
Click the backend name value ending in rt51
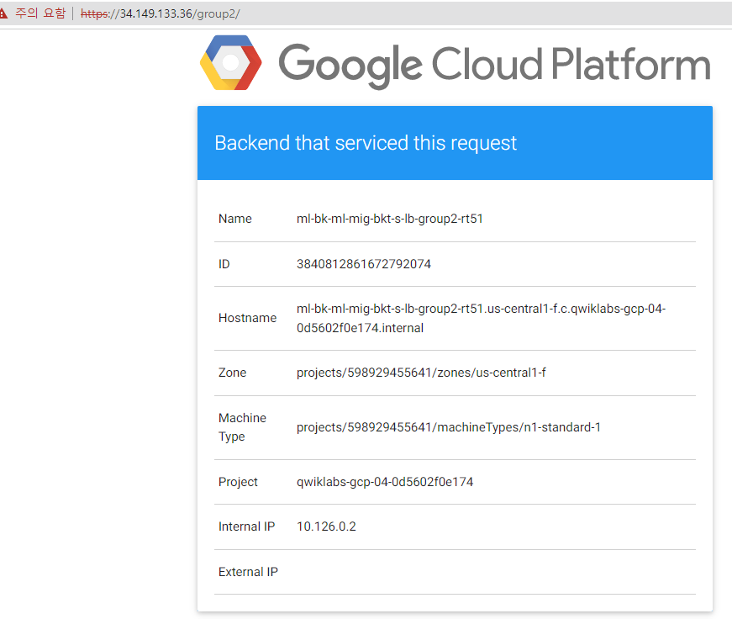click(x=390, y=219)
